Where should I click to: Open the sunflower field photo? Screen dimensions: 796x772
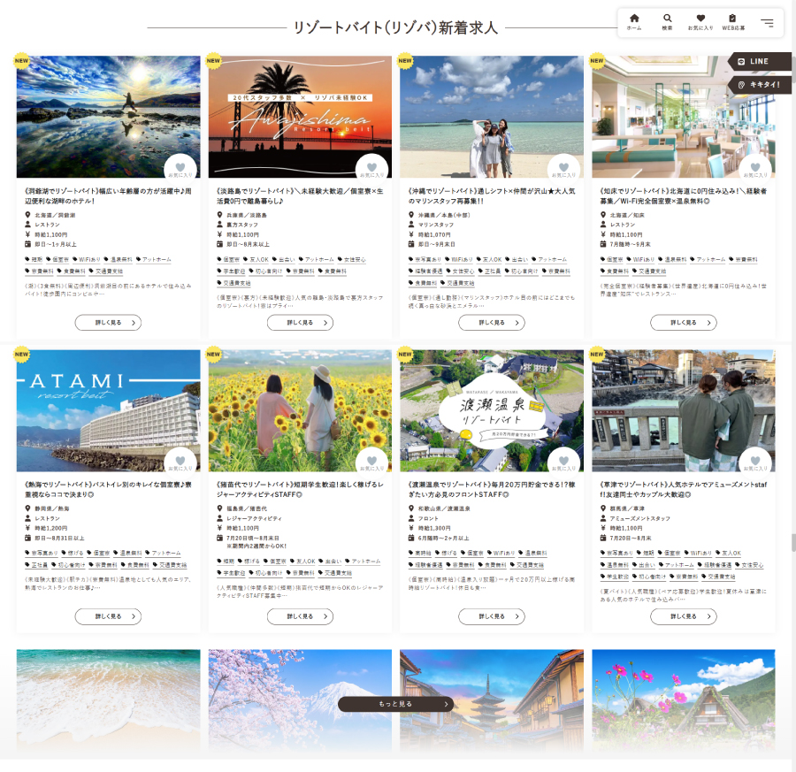click(300, 410)
